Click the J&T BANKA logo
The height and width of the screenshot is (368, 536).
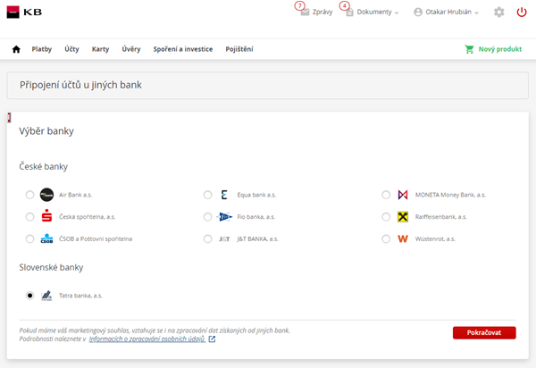click(x=224, y=238)
